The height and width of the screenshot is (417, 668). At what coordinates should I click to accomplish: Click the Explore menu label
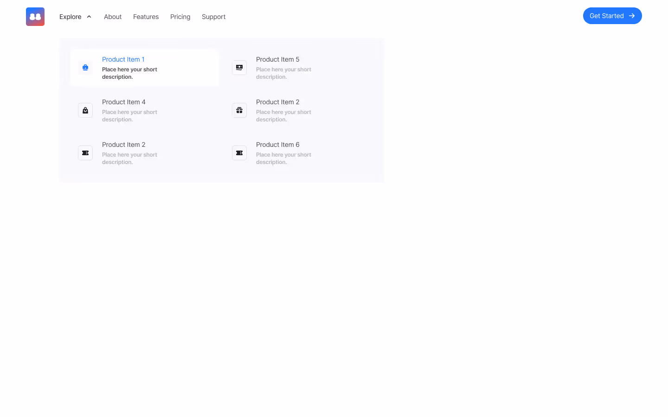(x=71, y=17)
